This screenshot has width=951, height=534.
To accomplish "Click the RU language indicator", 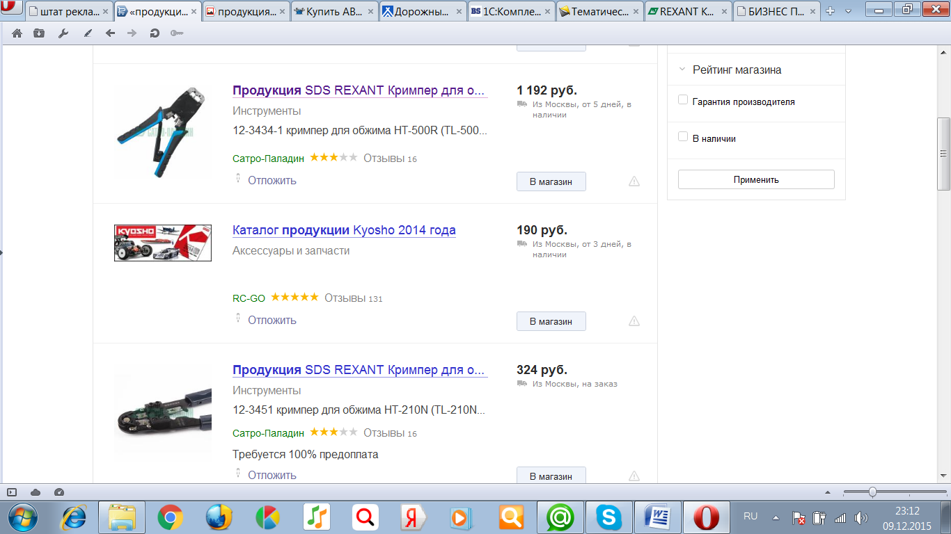I will click(750, 517).
